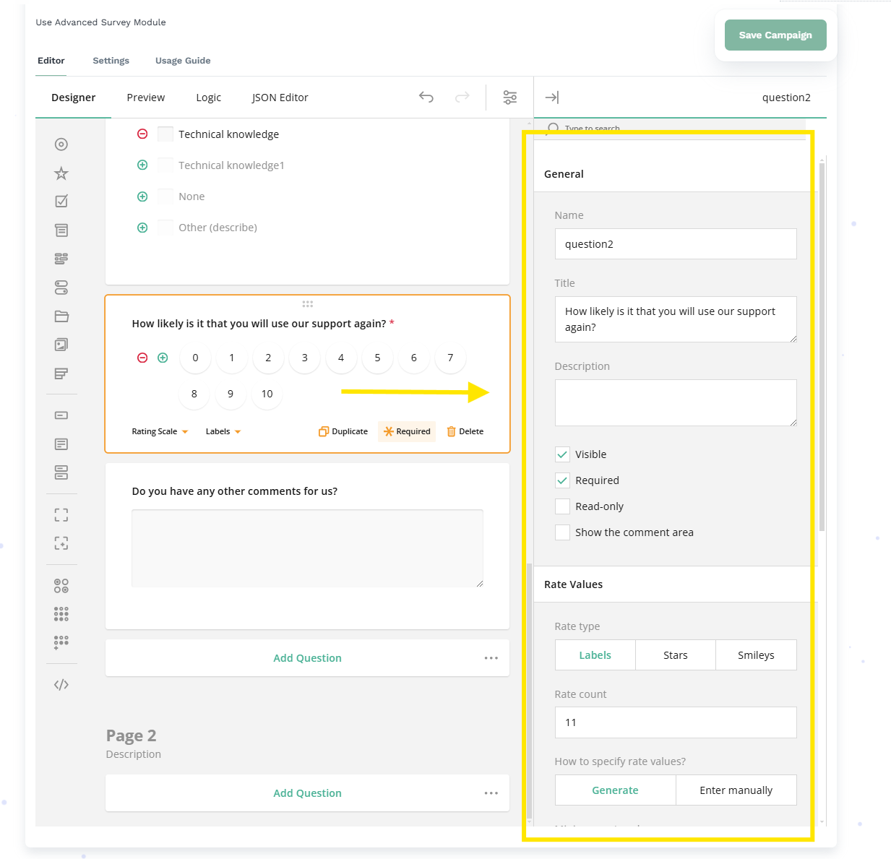Check Show the comment area
891x859 pixels.
click(x=563, y=532)
